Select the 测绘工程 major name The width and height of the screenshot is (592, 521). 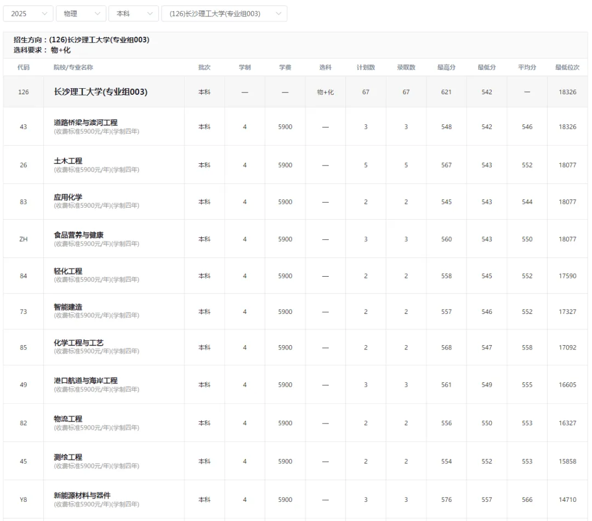coord(68,457)
